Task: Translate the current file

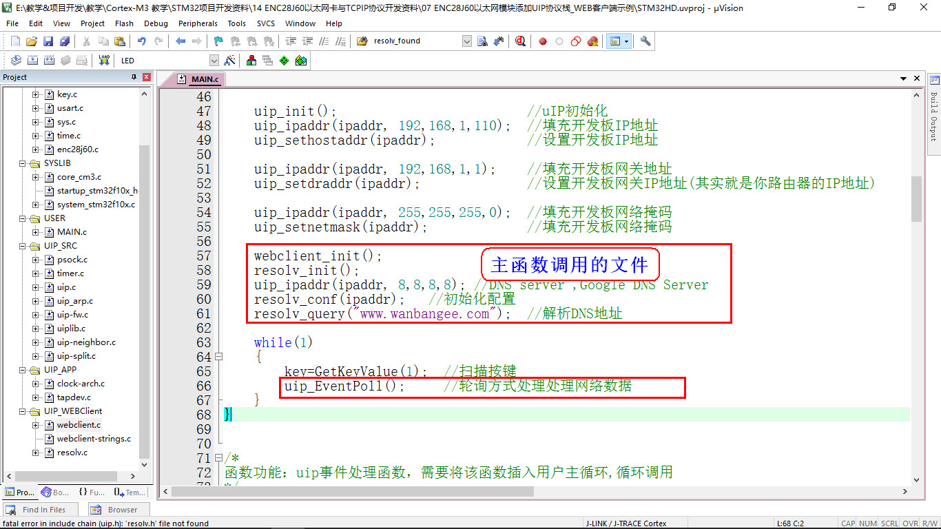Action: tap(16, 61)
